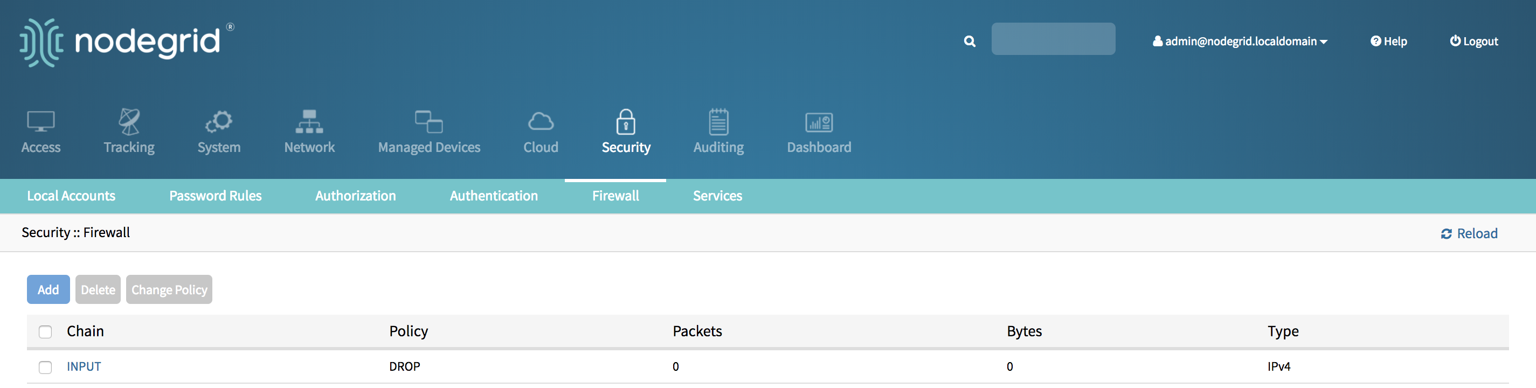Switch to the Services tab

[717, 196]
